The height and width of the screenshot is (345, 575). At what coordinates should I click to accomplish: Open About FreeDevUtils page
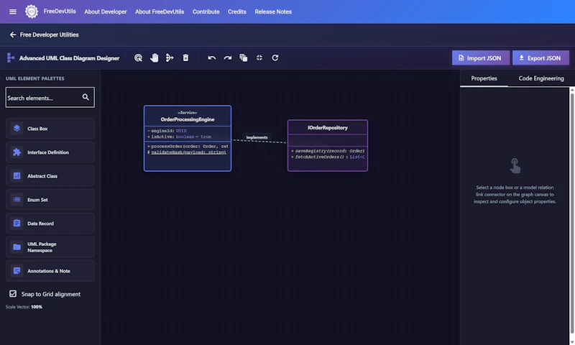pyautogui.click(x=160, y=11)
